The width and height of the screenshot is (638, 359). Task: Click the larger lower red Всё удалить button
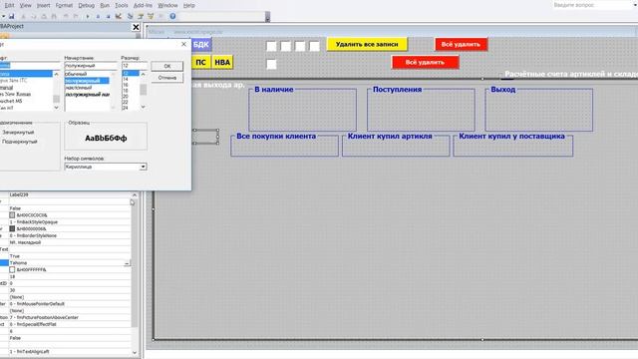pyautogui.click(x=426, y=62)
